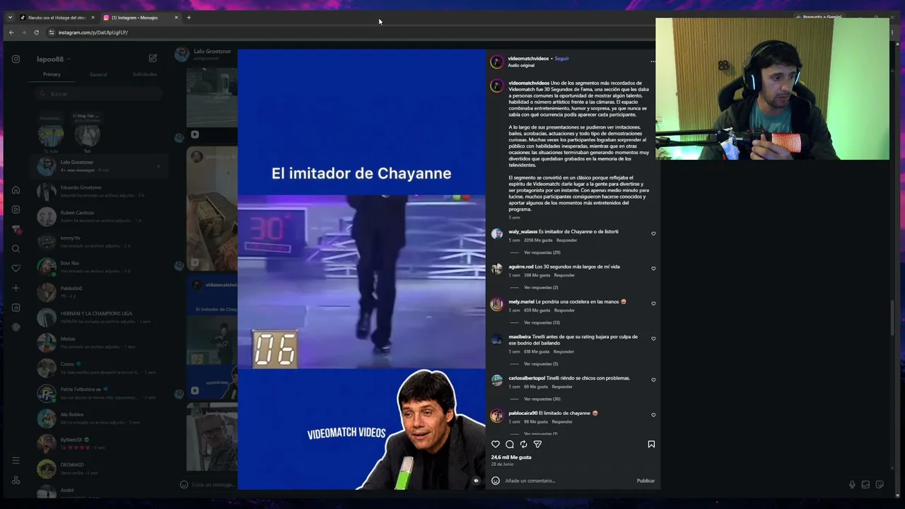
Task: Open the browser tab search dropdown
Action: coord(10,18)
